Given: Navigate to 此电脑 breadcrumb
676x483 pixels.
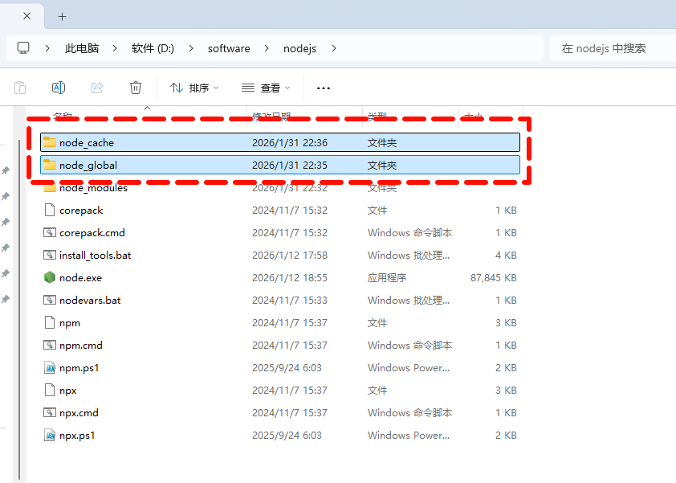Looking at the screenshot, I should [x=82, y=48].
